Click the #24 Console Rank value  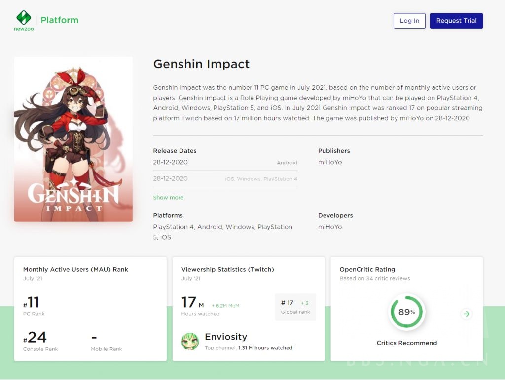coord(35,337)
